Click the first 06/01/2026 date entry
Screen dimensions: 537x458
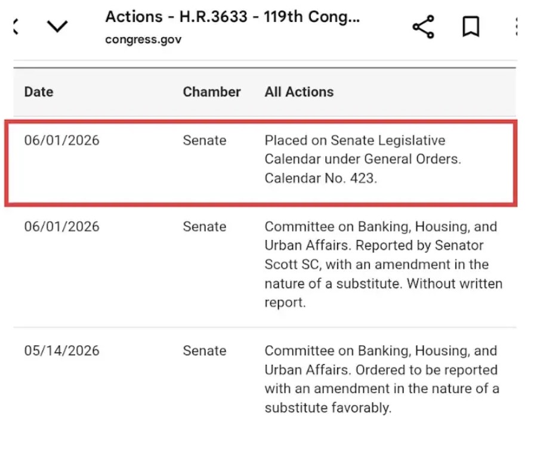point(61,140)
